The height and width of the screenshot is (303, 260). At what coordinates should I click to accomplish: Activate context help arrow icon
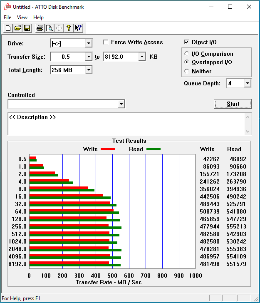[x=78, y=28]
